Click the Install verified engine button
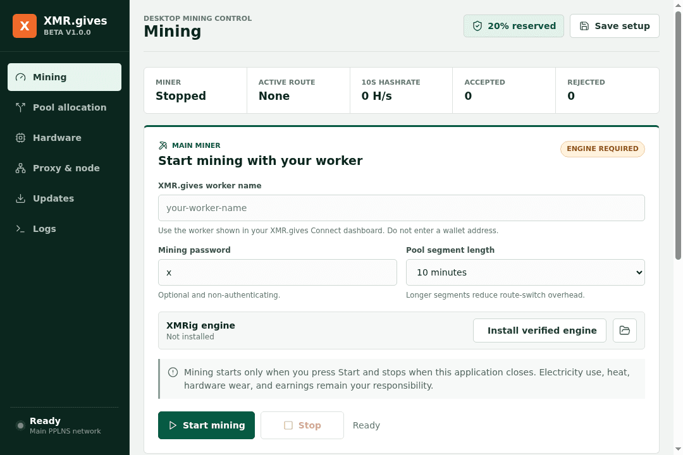The height and width of the screenshot is (455, 683). [x=539, y=331]
